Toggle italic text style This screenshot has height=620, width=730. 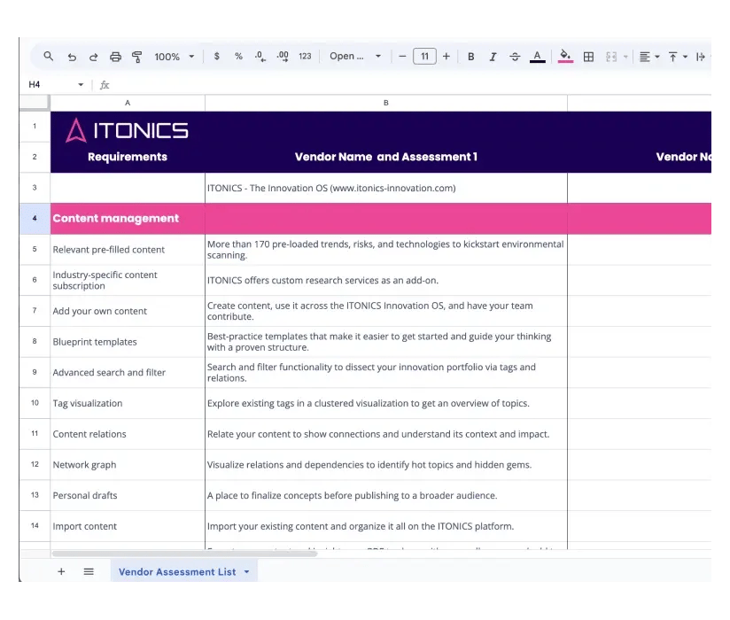coord(493,57)
